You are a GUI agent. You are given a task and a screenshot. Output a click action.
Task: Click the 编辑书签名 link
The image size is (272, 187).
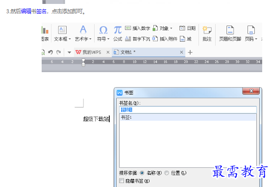click(33, 11)
